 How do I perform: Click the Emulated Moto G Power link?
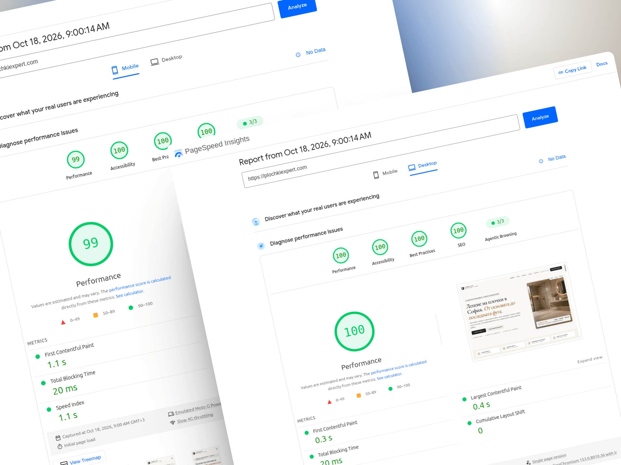click(198, 409)
